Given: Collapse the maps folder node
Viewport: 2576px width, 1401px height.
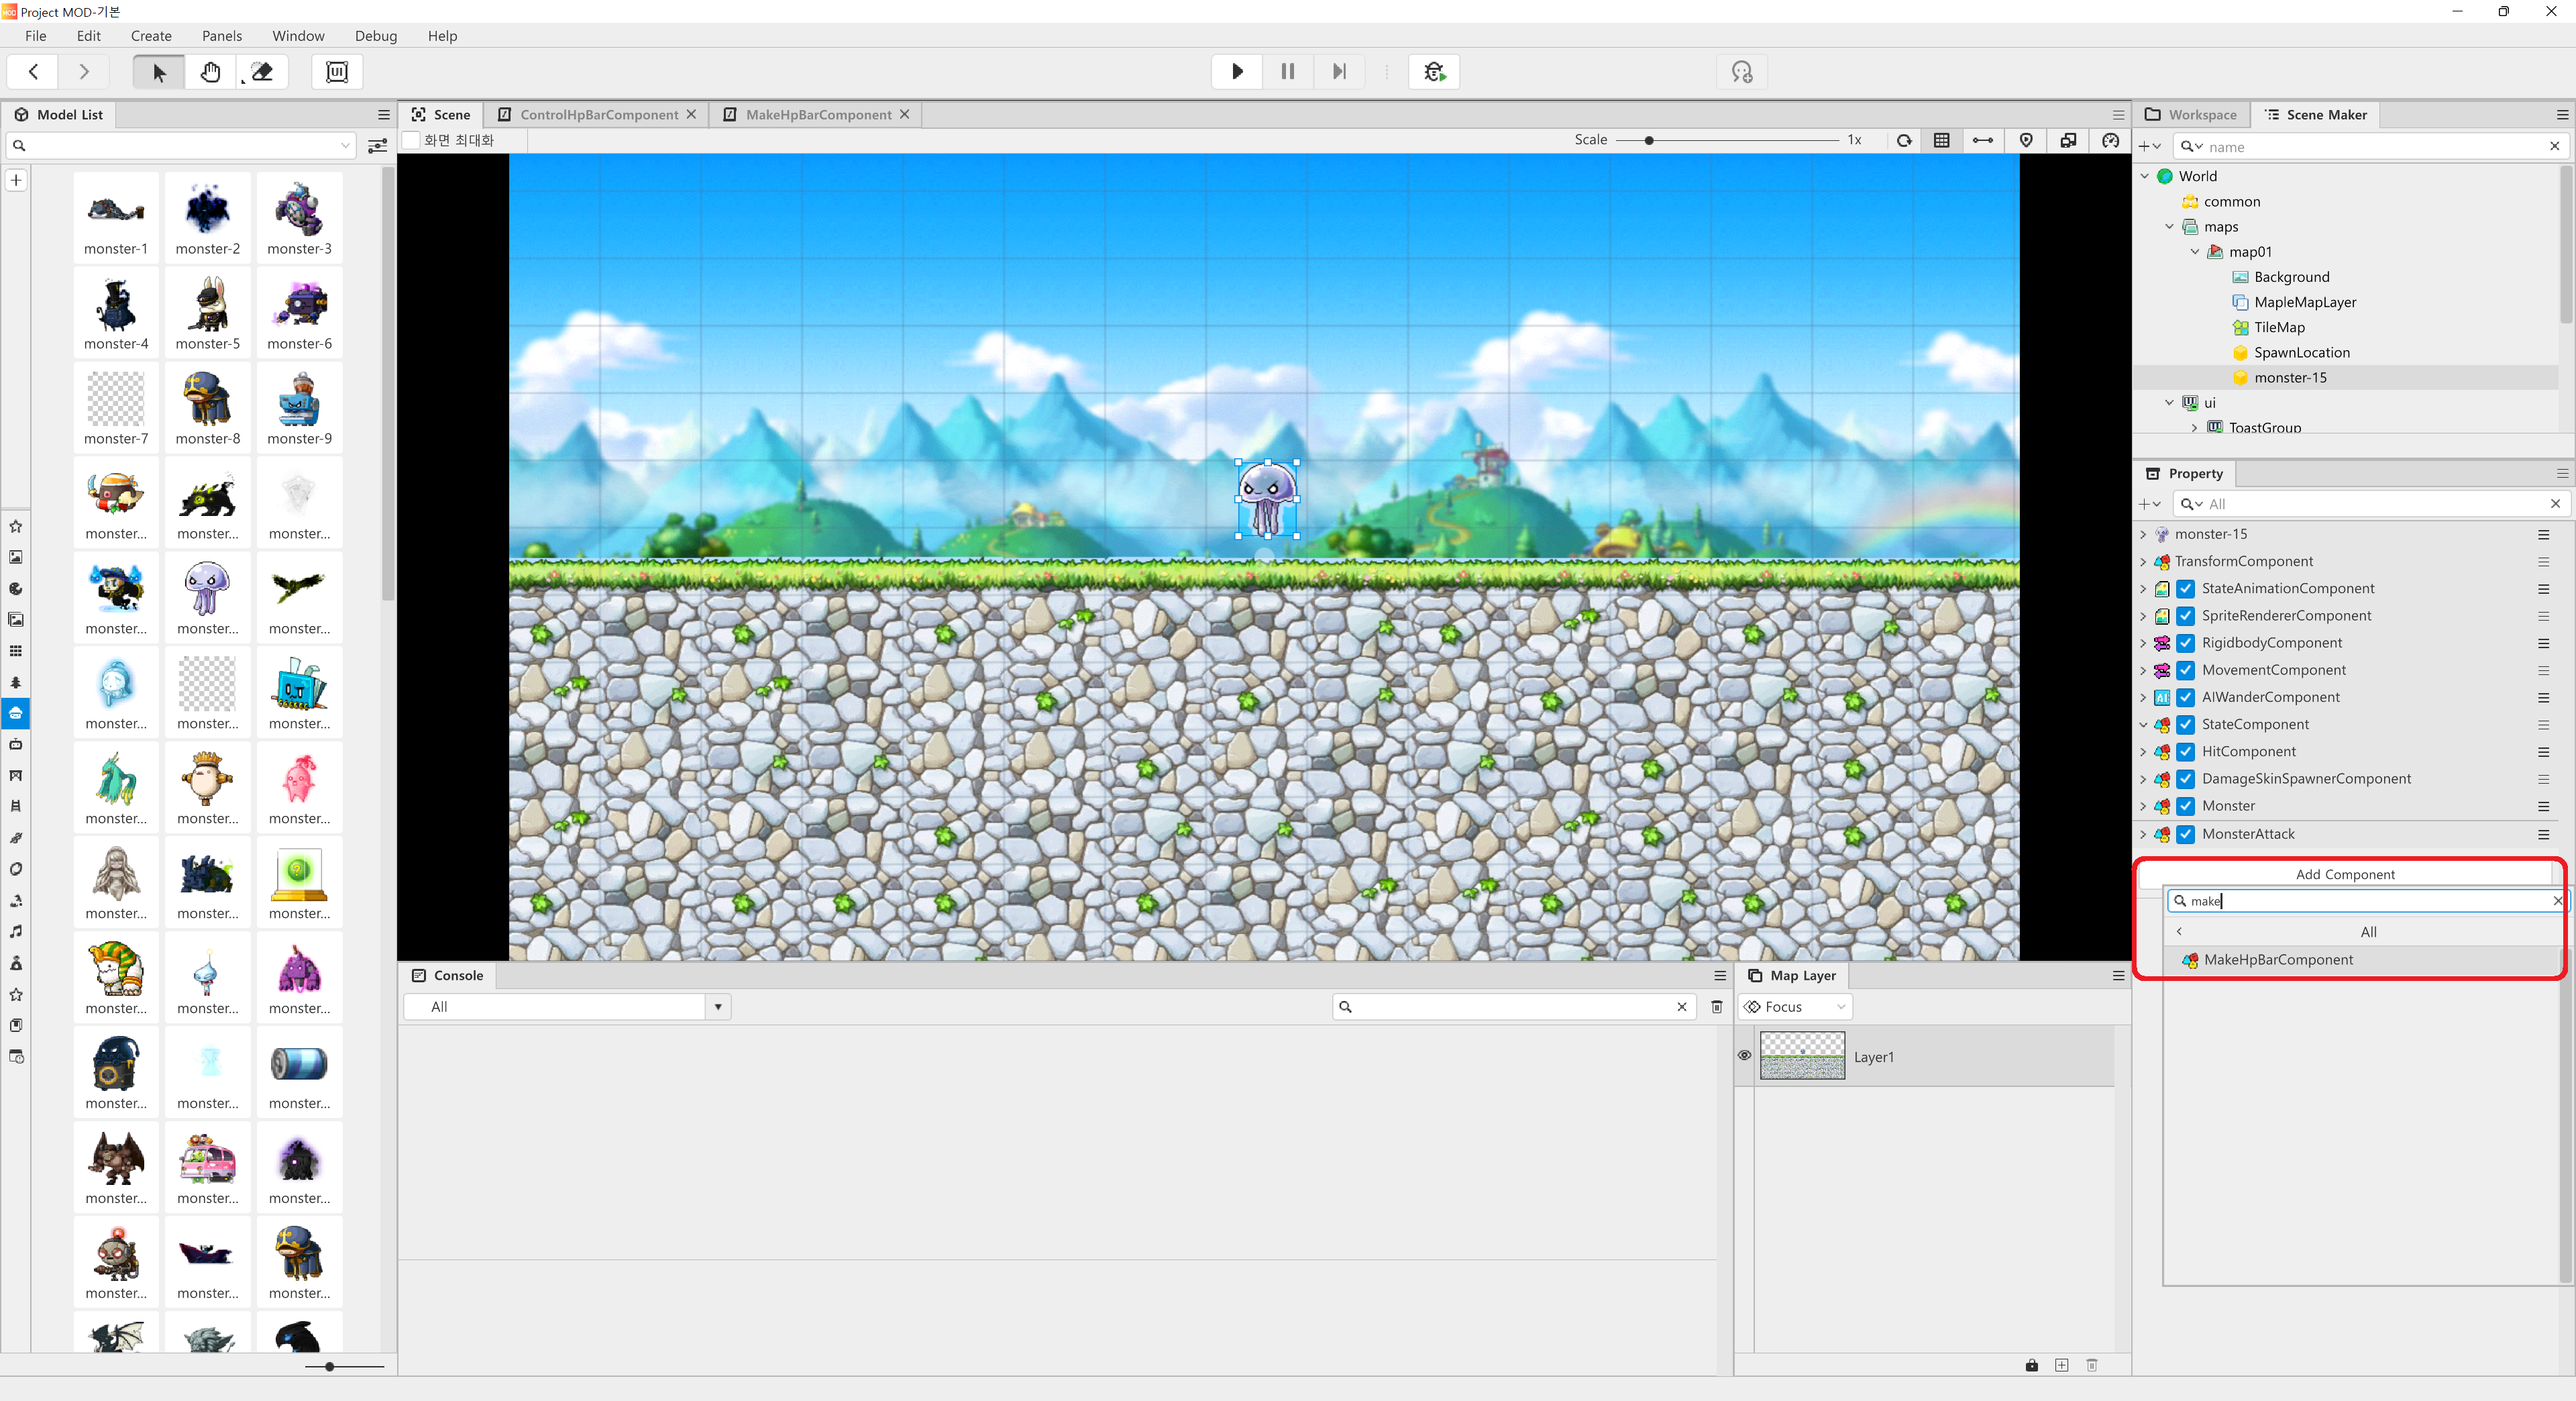Looking at the screenshot, I should (2170, 227).
